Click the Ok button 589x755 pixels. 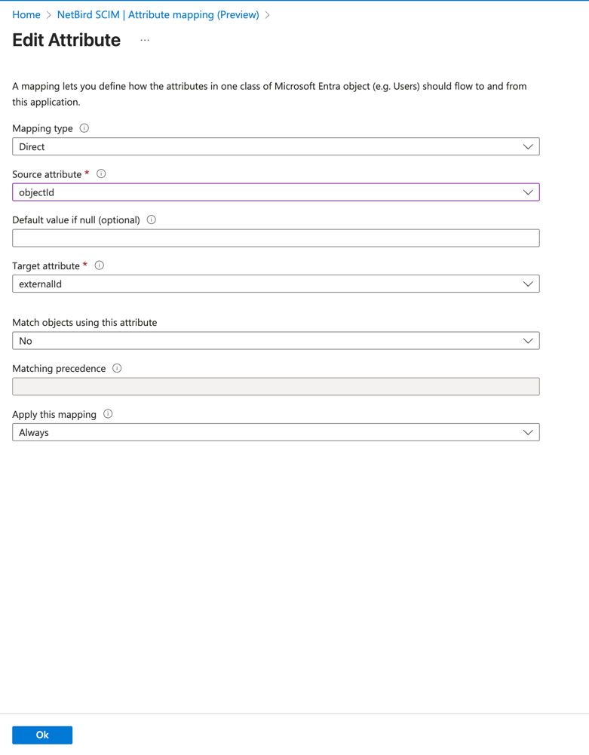[x=41, y=734]
